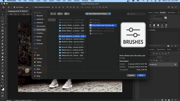Enable Show Transform Controls checkbox
The image size is (180, 101).
tap(33, 7)
